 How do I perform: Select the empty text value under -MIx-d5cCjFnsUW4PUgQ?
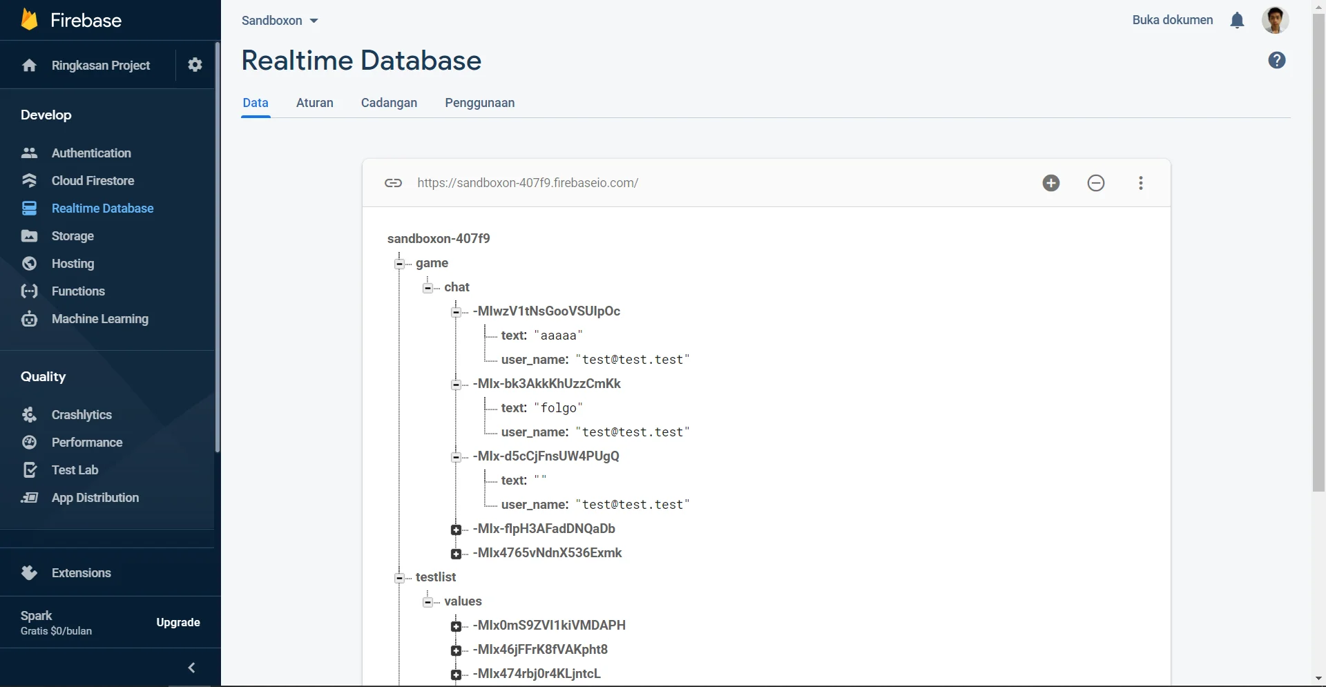pyautogui.click(x=541, y=480)
